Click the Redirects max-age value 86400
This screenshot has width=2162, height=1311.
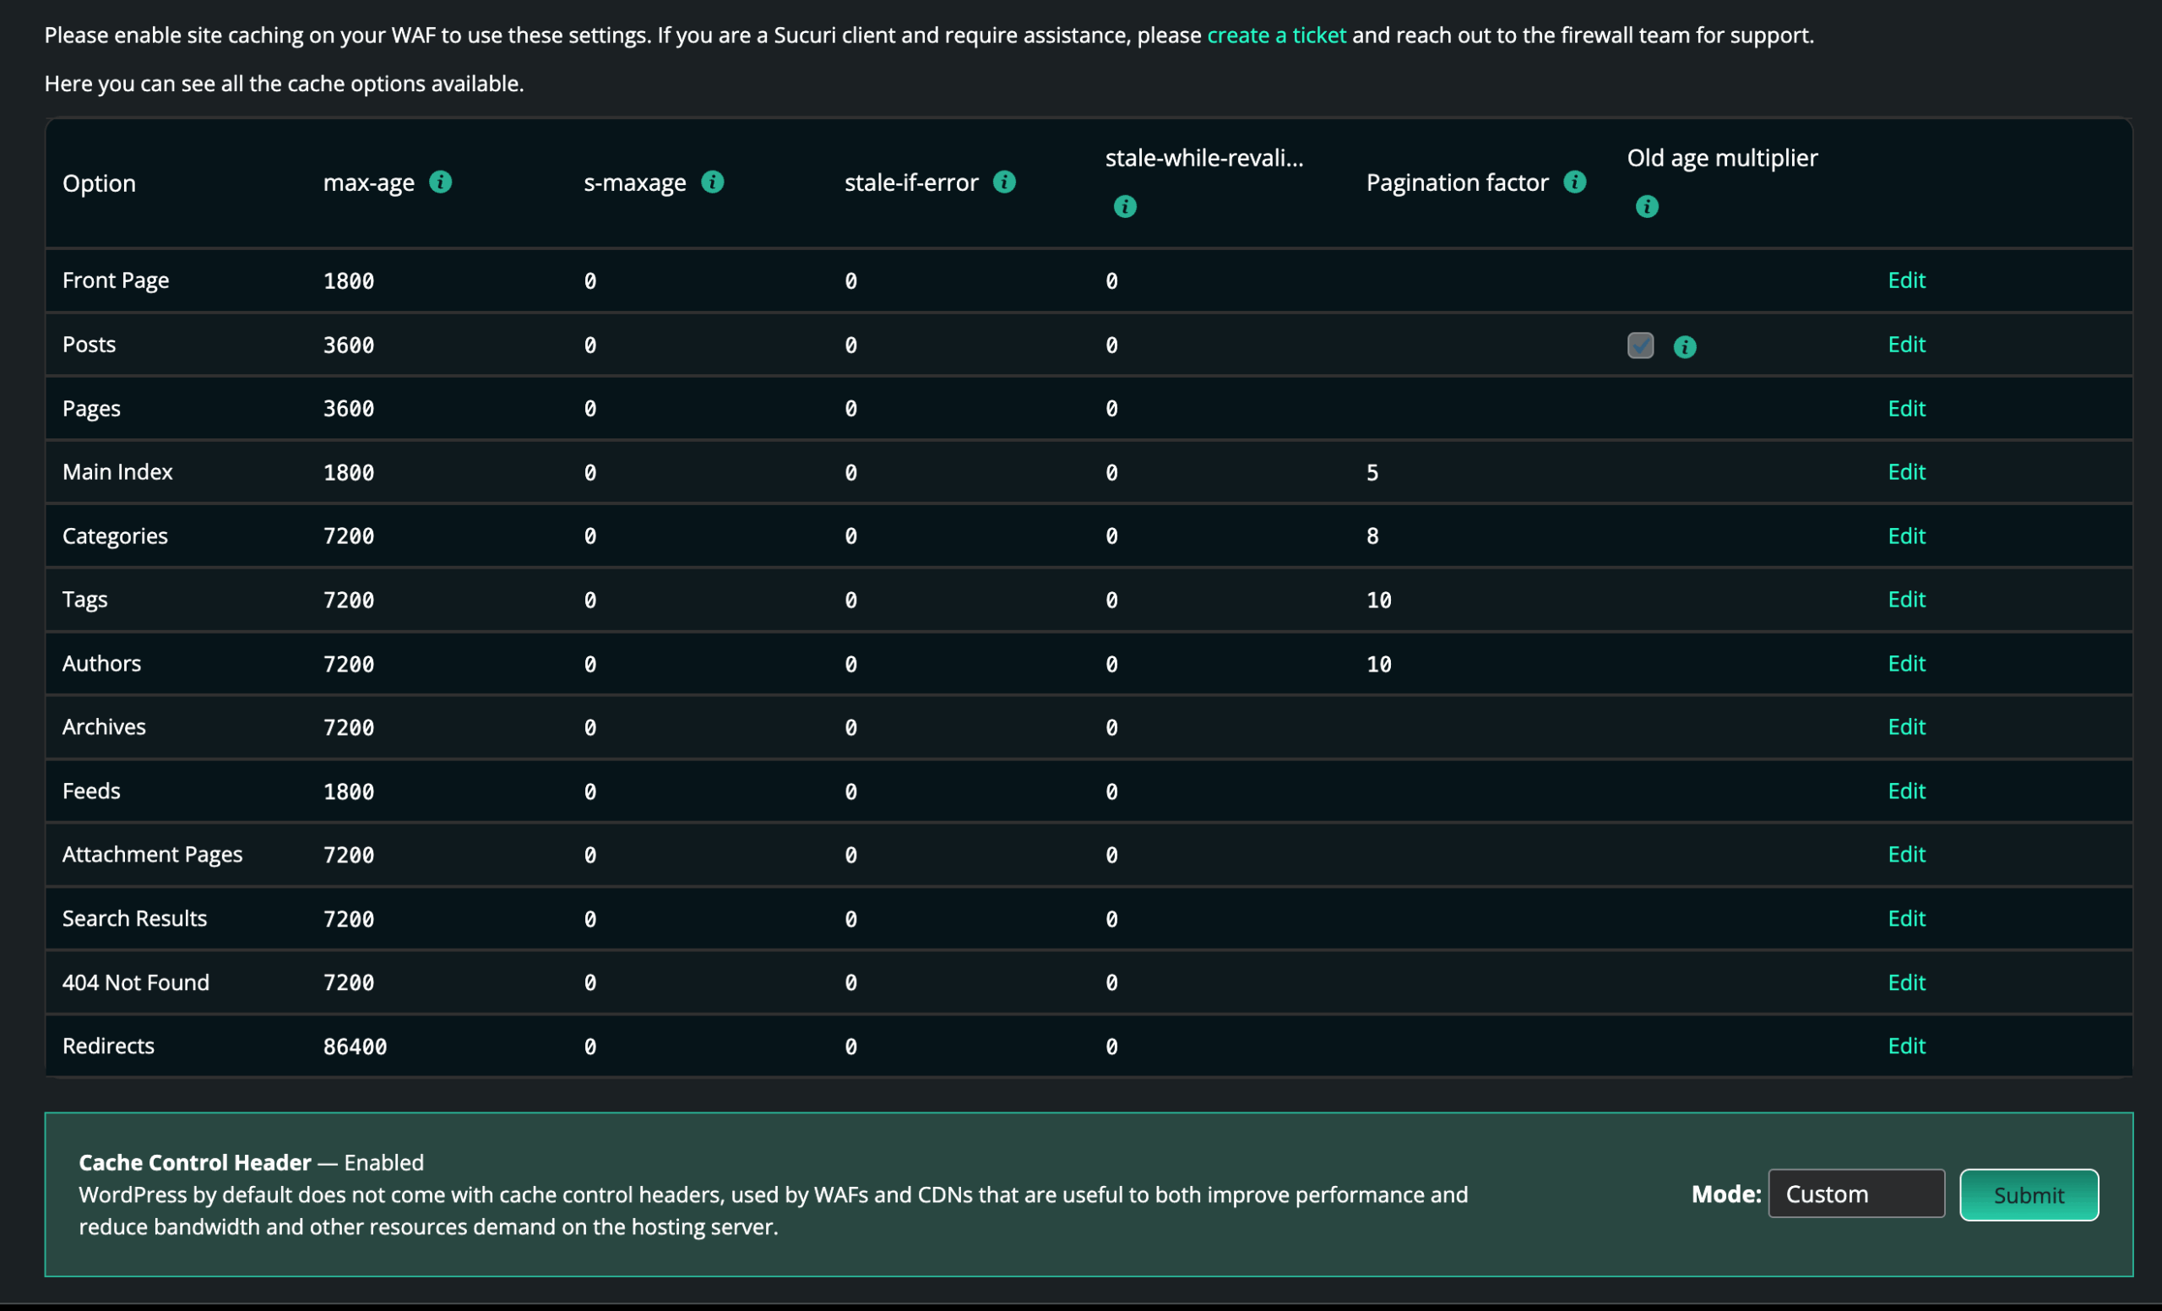point(355,1047)
